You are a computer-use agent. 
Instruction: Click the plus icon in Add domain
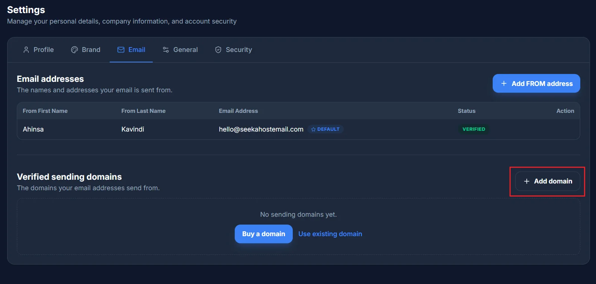(x=527, y=181)
